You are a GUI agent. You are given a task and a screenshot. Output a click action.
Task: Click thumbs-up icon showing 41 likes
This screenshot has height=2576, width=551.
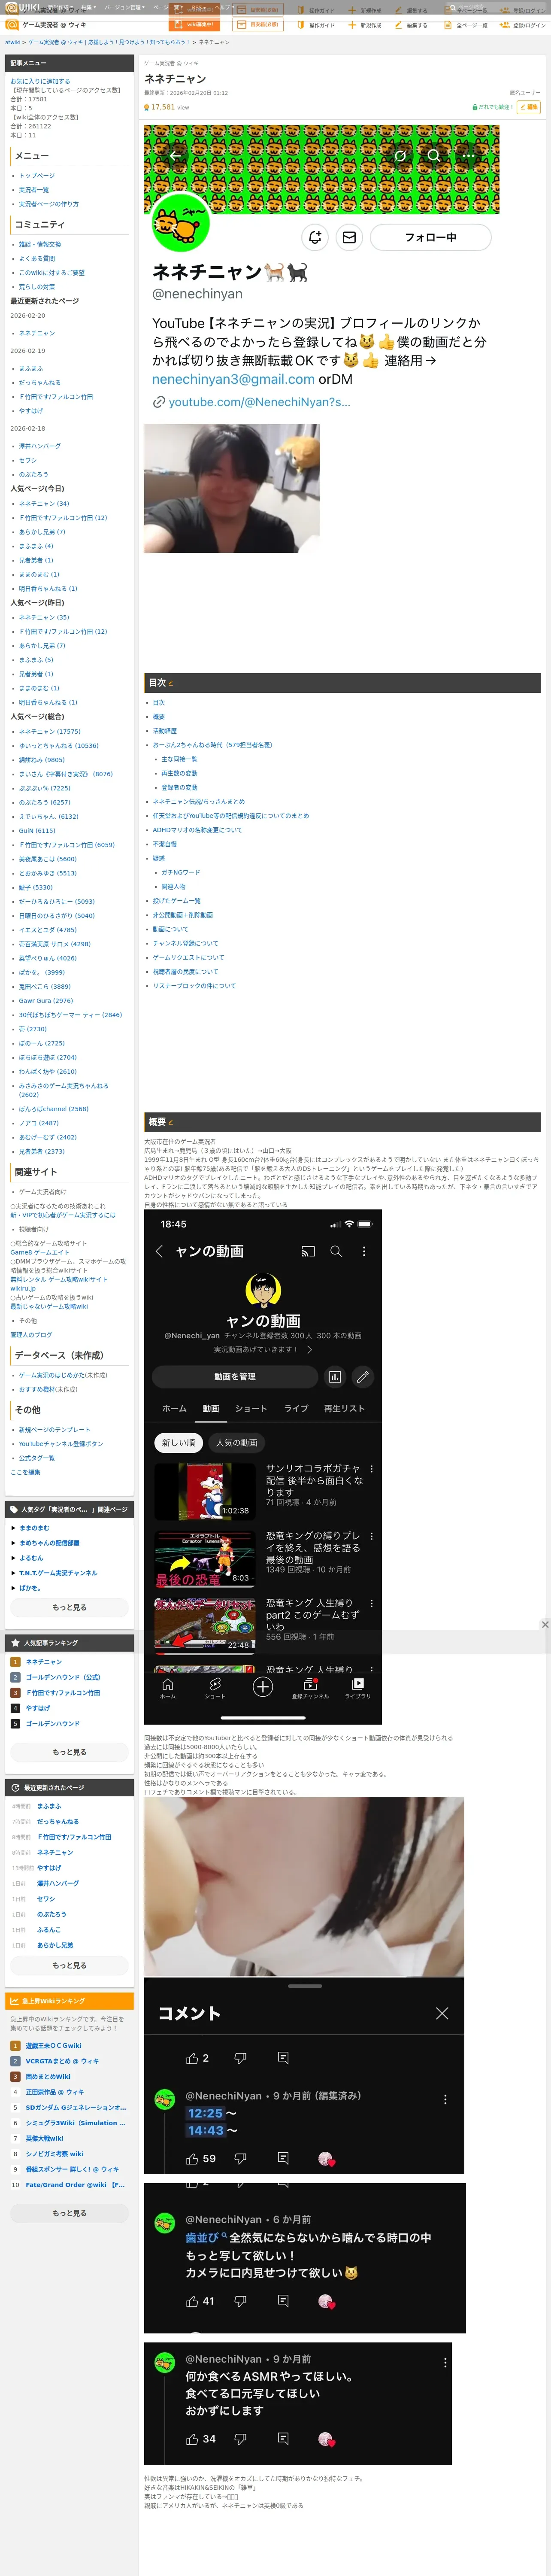click(x=192, y=2300)
